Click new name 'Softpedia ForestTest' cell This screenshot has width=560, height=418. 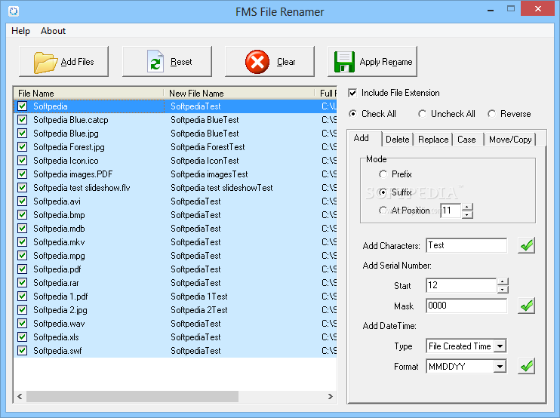coord(208,147)
